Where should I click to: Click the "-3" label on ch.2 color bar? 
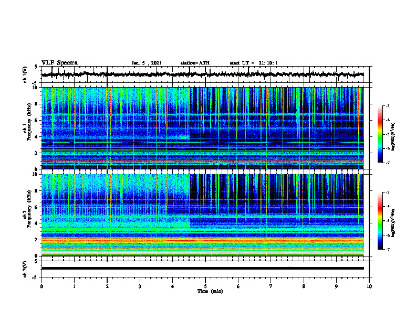387,192
